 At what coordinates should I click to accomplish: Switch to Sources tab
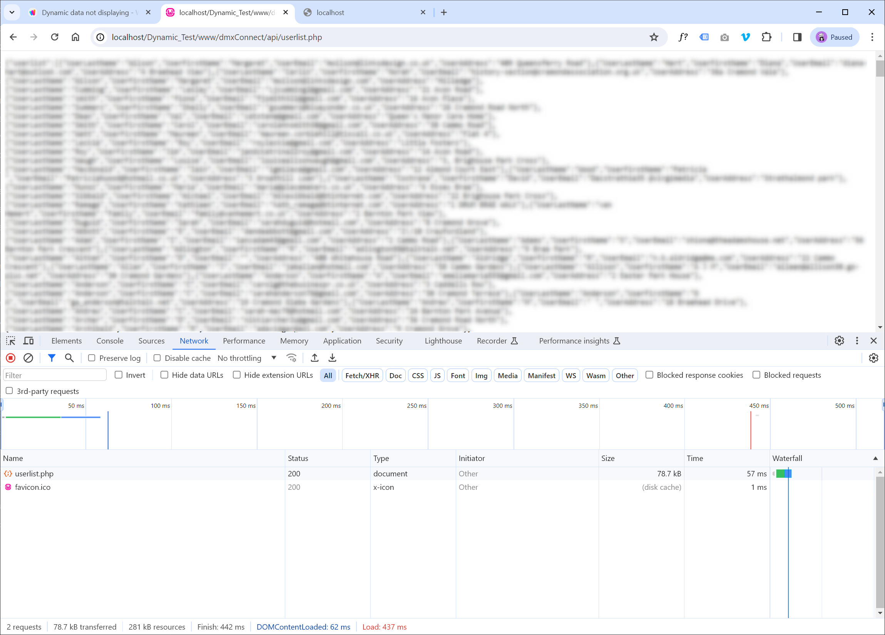(x=151, y=341)
